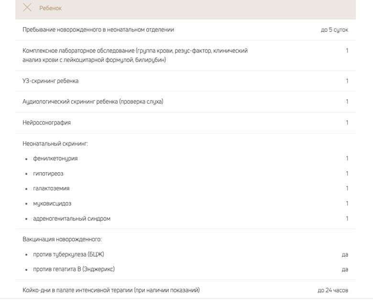Select Аудиологический скрининг ребенка row text

coord(93,102)
